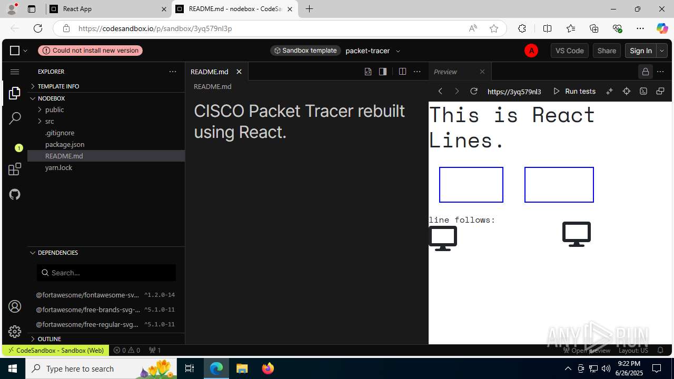The height and width of the screenshot is (379, 674).
Task: Click the crosshair inspect icon in preview
Action: pos(627,91)
